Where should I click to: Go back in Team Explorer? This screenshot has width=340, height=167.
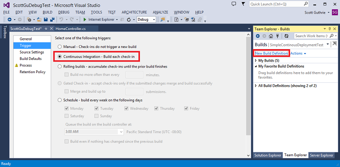258,36
